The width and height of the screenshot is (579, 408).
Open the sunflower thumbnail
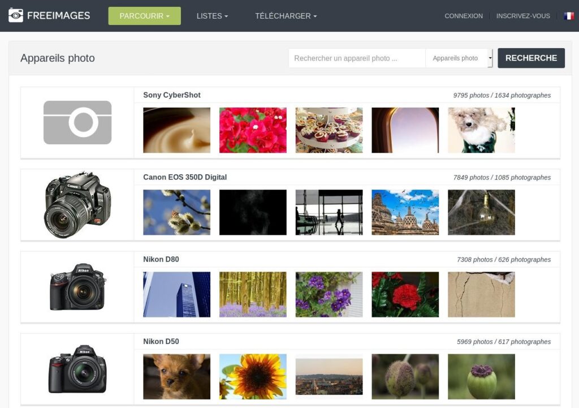253,376
